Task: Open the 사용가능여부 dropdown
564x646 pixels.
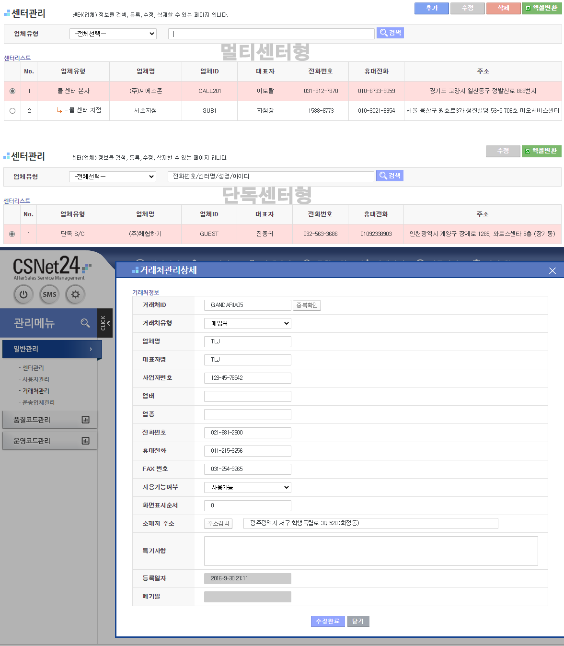Action: 248,487
